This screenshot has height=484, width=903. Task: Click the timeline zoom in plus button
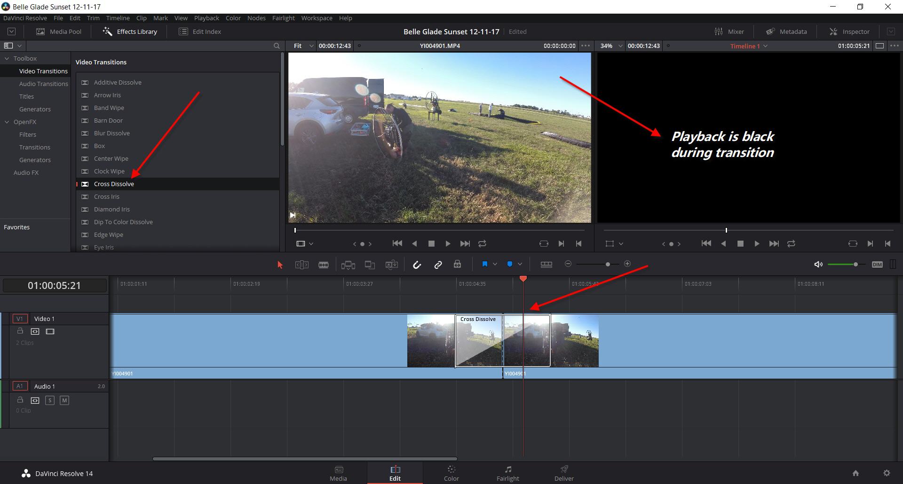click(x=627, y=264)
